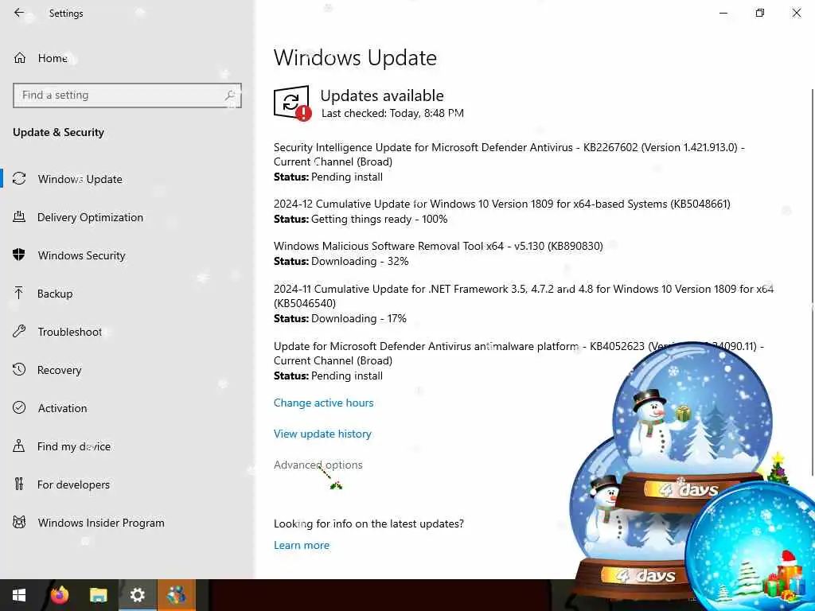Click the Troubleshoot wrench icon
The image size is (815, 611).
click(19, 331)
